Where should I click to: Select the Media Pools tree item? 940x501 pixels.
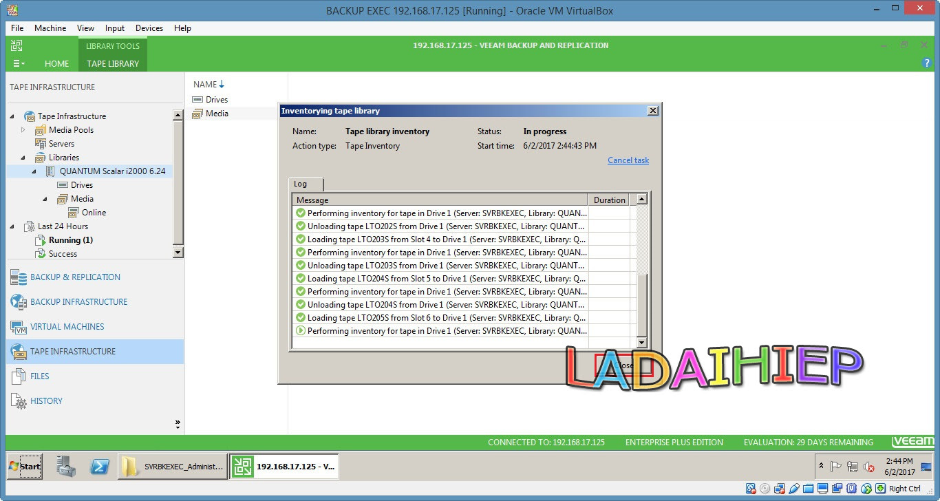(71, 130)
